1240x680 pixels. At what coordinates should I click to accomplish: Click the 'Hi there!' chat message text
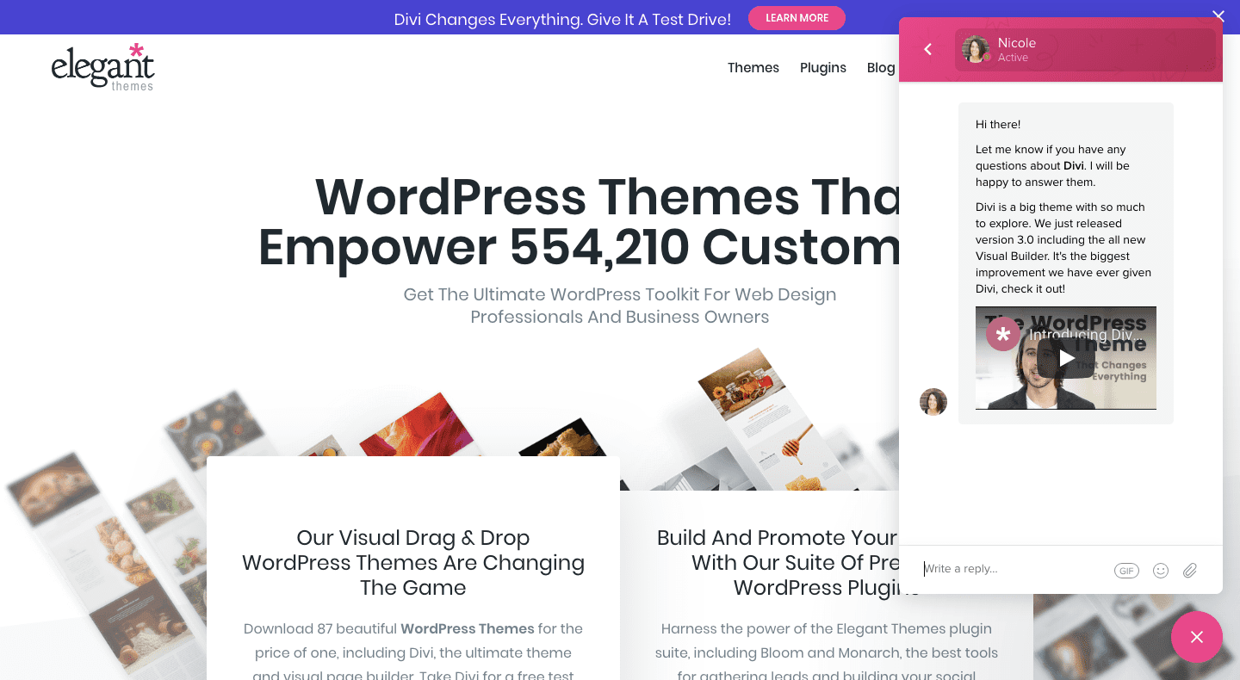[x=998, y=125]
